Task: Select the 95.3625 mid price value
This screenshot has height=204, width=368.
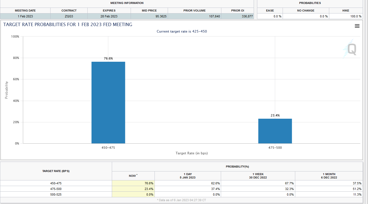Action: pos(161,16)
